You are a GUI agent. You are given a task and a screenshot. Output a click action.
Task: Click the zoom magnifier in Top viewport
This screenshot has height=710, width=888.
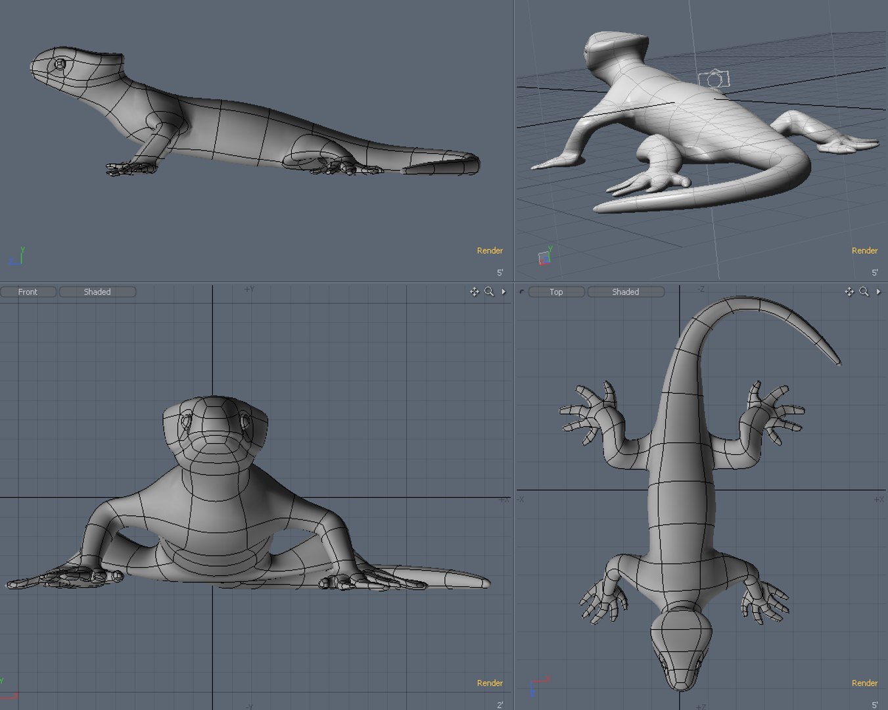[x=864, y=292]
